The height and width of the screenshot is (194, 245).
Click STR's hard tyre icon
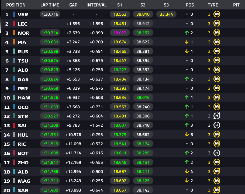pyautogui.click(x=217, y=116)
